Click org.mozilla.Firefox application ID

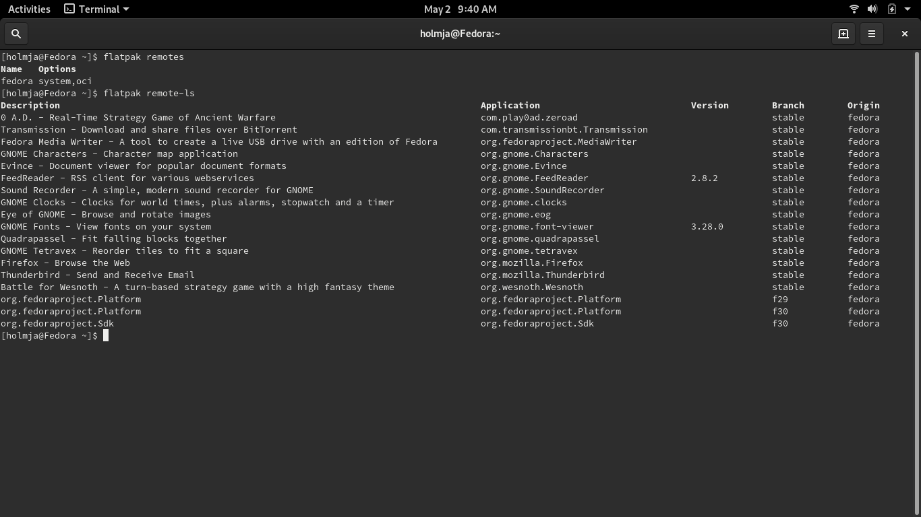coord(532,263)
